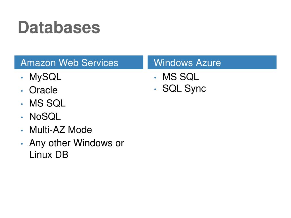Click the Oracle bullet item

pyautogui.click(x=43, y=90)
